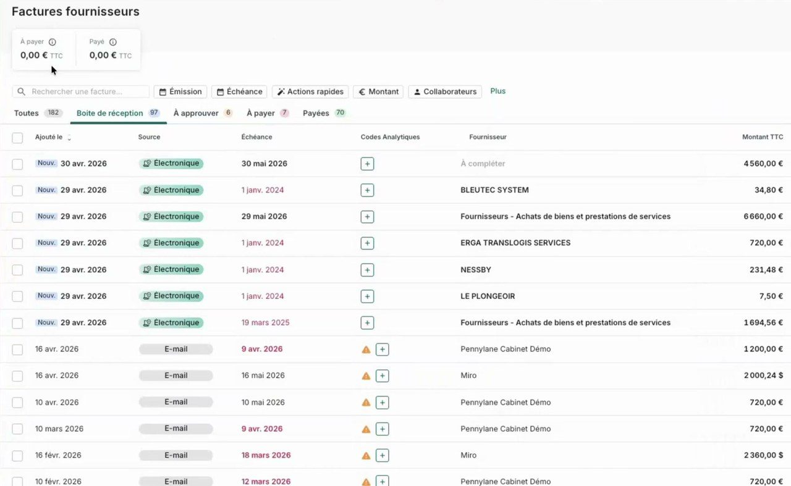This screenshot has width=791, height=486.
Task: Open the Montant filter
Action: [x=378, y=91]
